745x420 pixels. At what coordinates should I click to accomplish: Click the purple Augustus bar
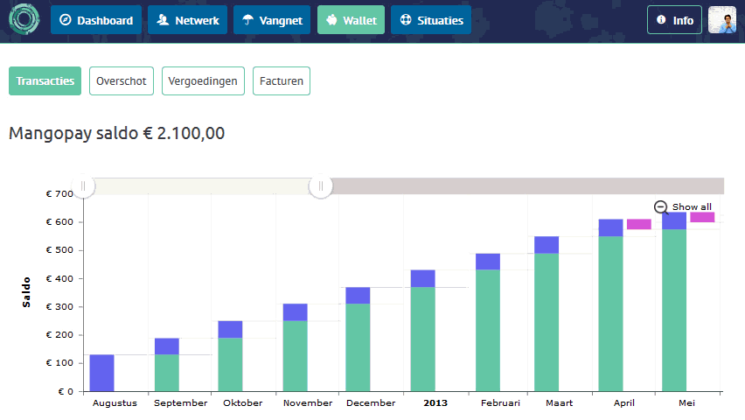click(102, 373)
